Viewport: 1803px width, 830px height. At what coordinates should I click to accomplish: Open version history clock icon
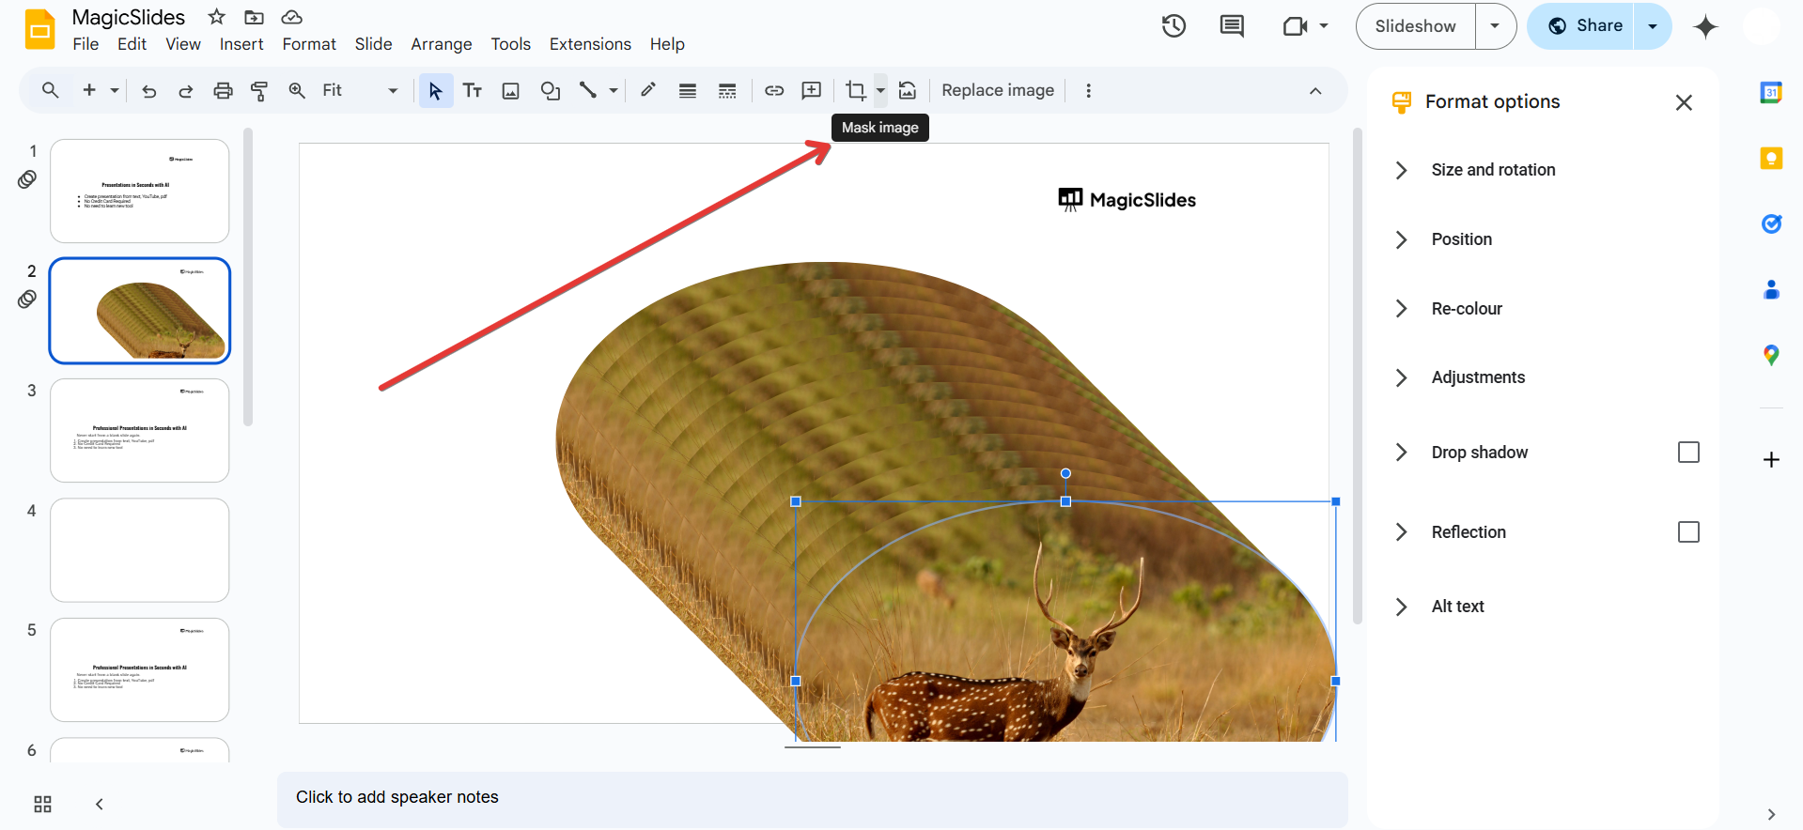(x=1174, y=26)
